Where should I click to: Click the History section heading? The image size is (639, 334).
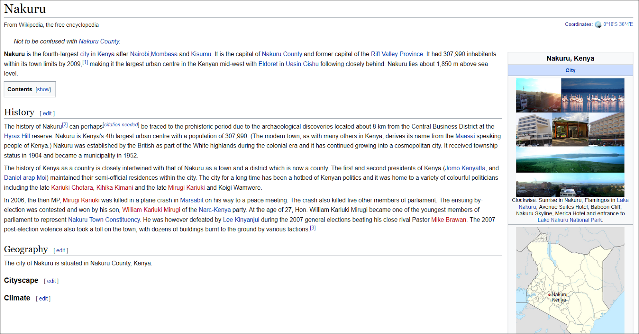[19, 112]
